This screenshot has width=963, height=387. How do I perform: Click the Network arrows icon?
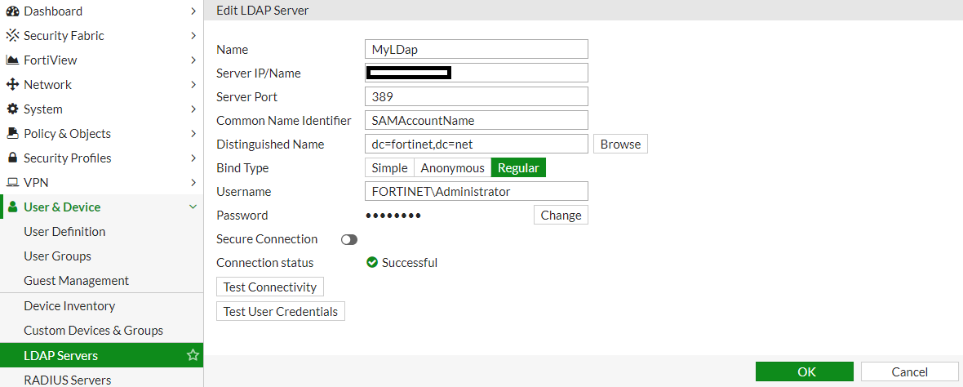point(12,85)
